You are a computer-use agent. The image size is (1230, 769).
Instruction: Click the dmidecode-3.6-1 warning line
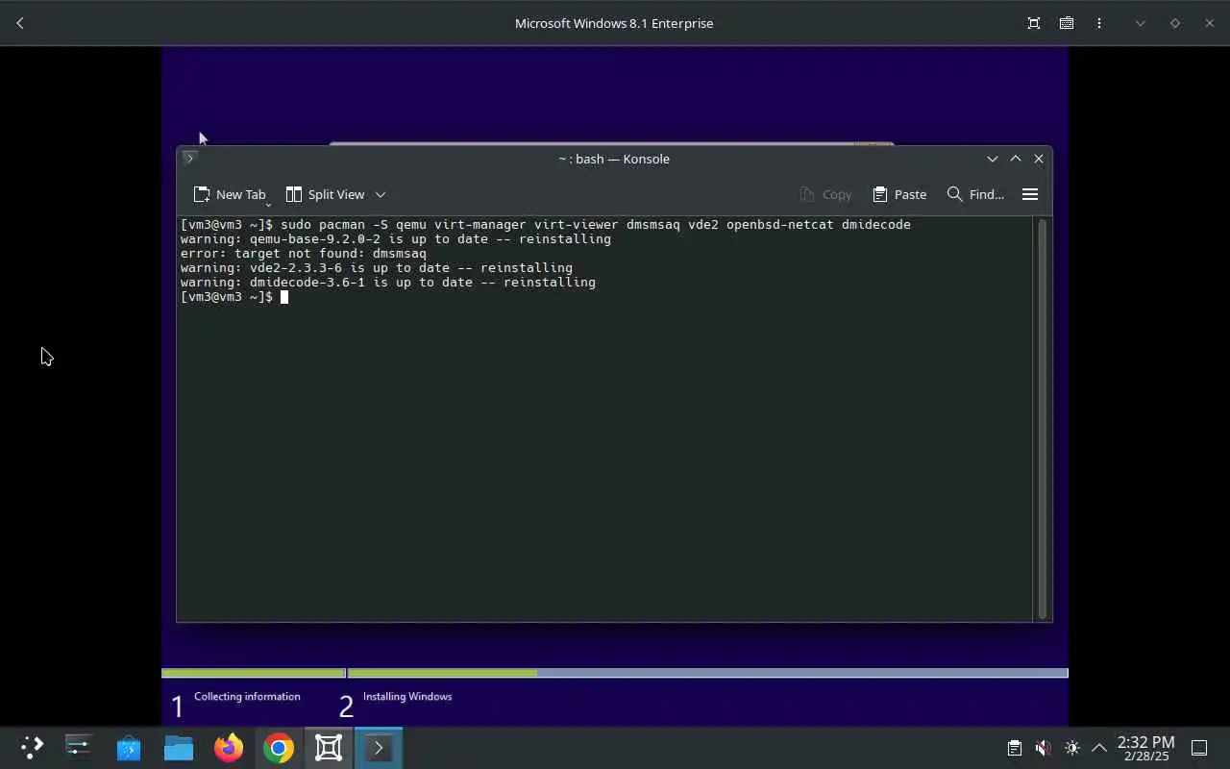(x=388, y=282)
